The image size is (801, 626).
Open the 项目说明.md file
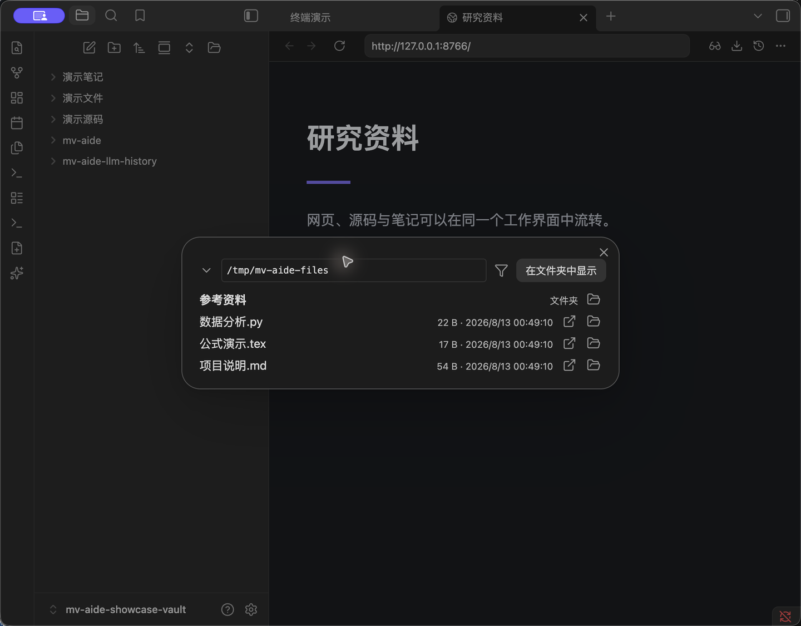click(233, 366)
